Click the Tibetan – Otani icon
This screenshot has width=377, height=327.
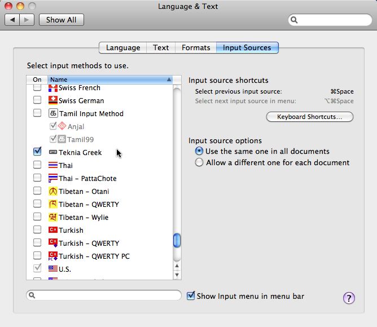[53, 191]
